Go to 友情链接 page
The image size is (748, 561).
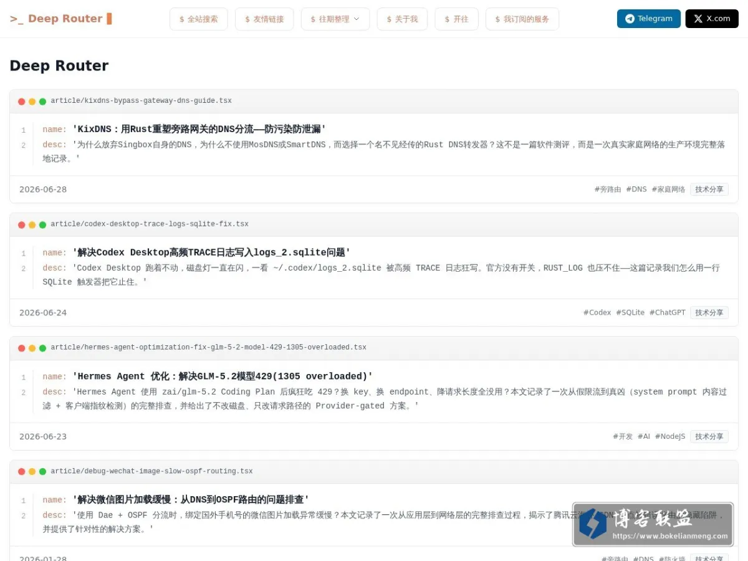tap(264, 19)
